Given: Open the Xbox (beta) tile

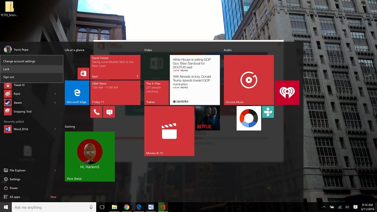Looking at the screenshot, I should pyautogui.click(x=90, y=157).
